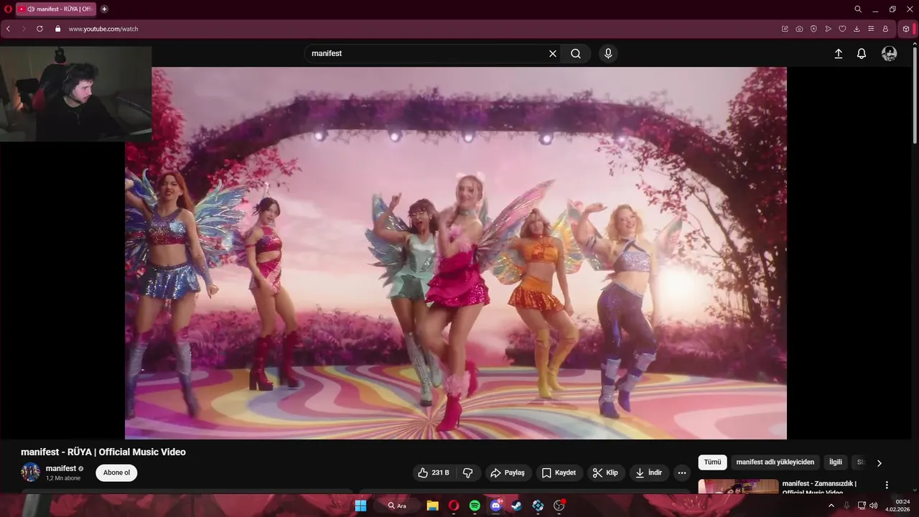919x517 pixels.
Task: Open OBS Studio from the taskbar
Action: pos(559,506)
